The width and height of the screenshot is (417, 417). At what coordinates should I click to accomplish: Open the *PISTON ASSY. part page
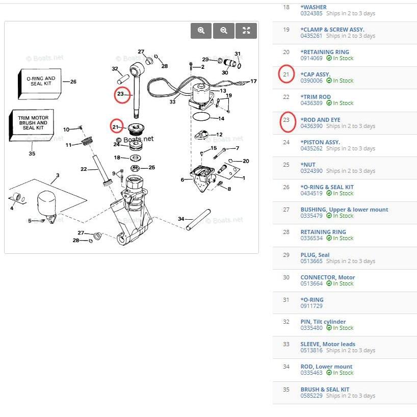320,142
